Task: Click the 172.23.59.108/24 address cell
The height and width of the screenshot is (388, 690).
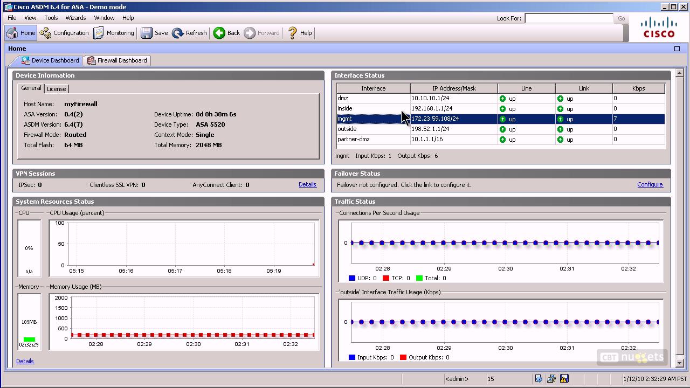Action: (454, 119)
